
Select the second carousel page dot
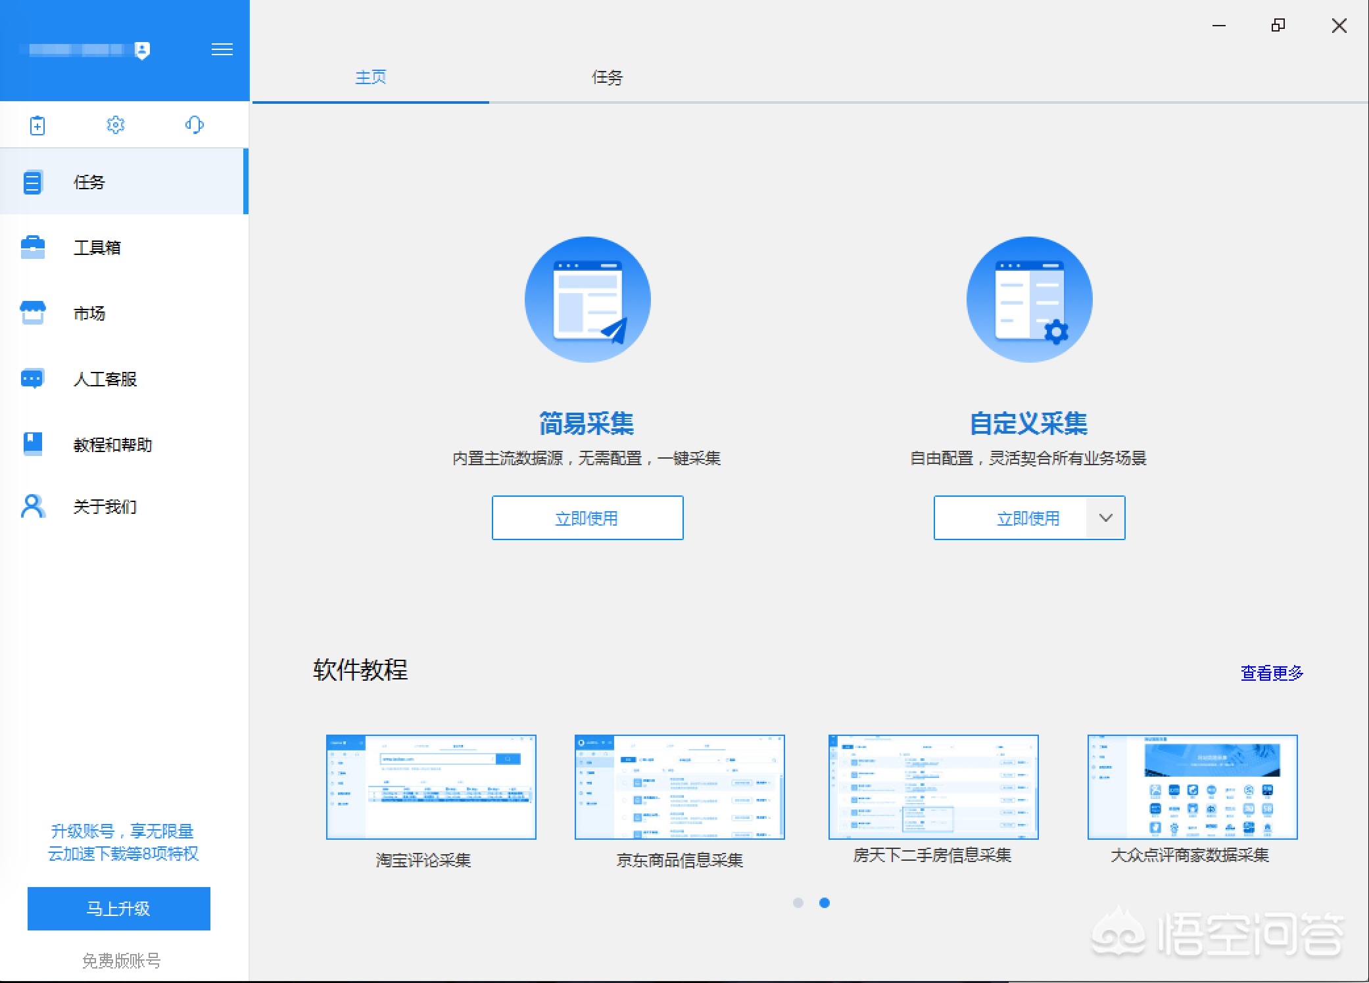click(x=825, y=903)
